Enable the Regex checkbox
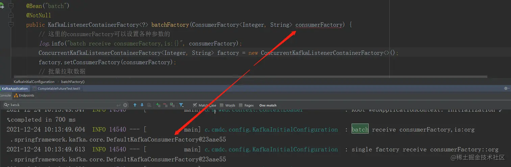Viewport: 511px width, 167px height. [241, 105]
